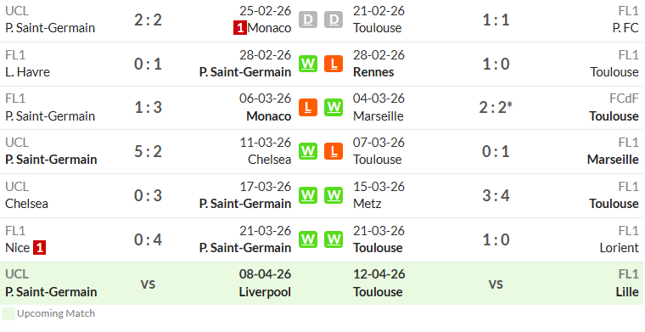The height and width of the screenshot is (332, 645).
Task: Click the Lorient team name
Action: [619, 248]
